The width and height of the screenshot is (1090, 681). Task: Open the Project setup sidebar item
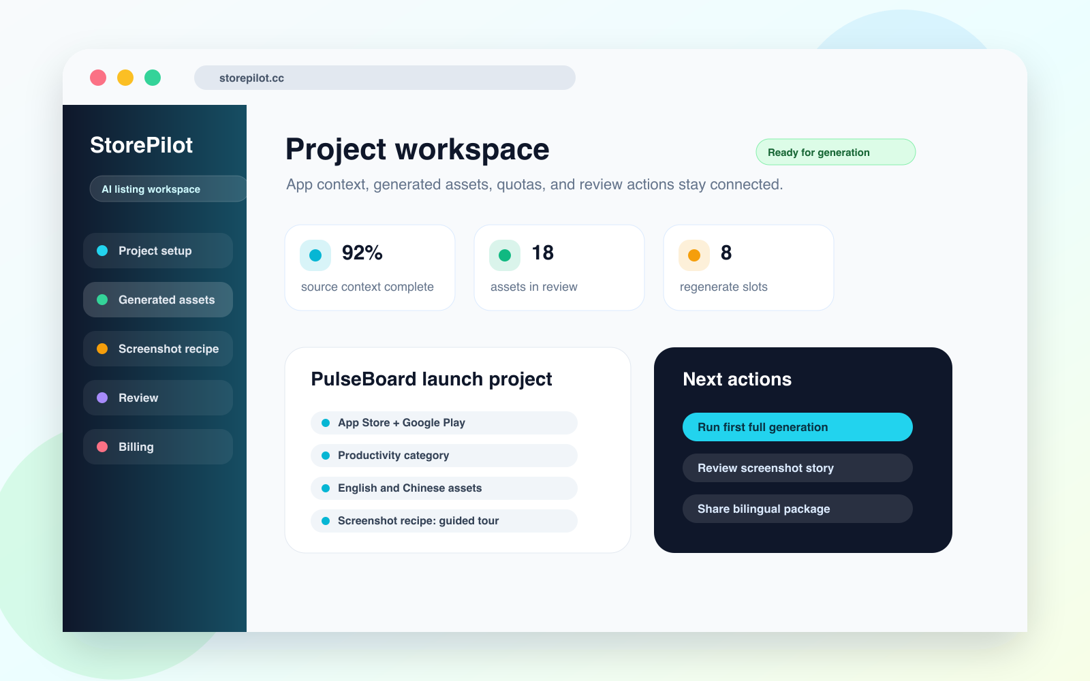158,251
